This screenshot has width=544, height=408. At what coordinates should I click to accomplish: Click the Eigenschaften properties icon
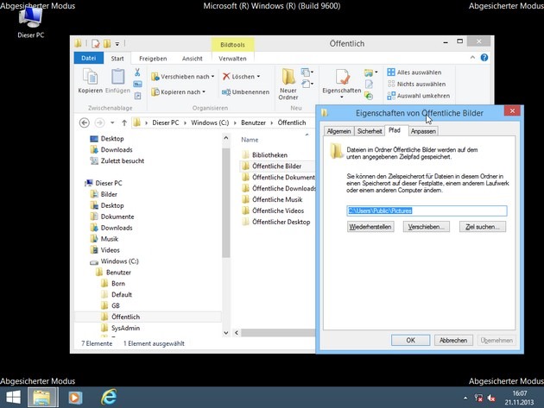(342, 77)
